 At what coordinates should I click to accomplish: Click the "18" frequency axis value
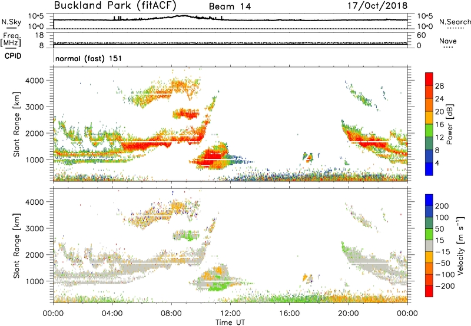click(39, 35)
